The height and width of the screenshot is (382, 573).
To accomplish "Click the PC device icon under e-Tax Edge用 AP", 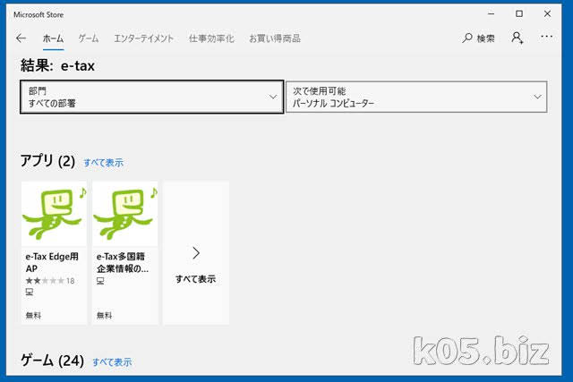I will [30, 292].
